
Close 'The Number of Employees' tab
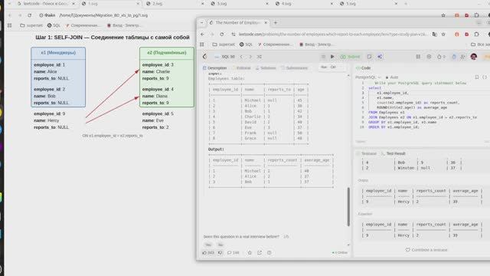pyautogui.click(x=266, y=22)
